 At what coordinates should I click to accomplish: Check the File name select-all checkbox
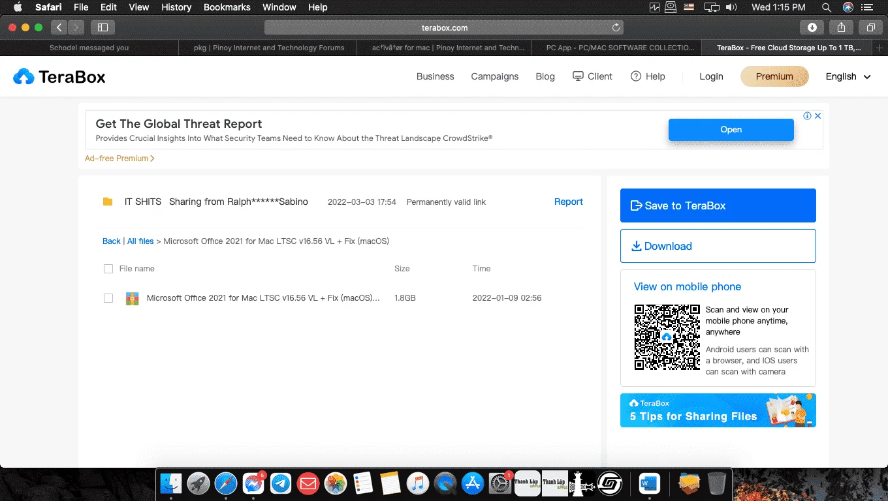coord(108,269)
